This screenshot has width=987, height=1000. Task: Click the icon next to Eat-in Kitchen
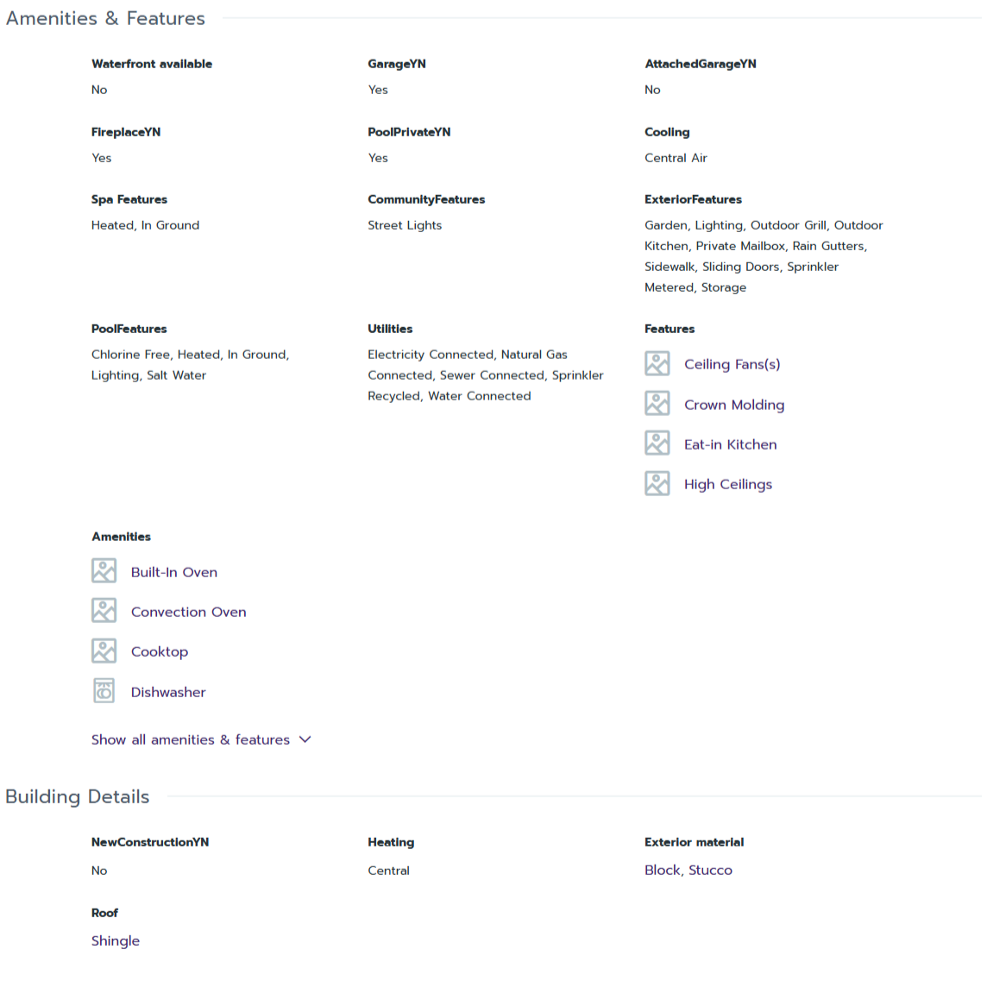pyautogui.click(x=657, y=443)
